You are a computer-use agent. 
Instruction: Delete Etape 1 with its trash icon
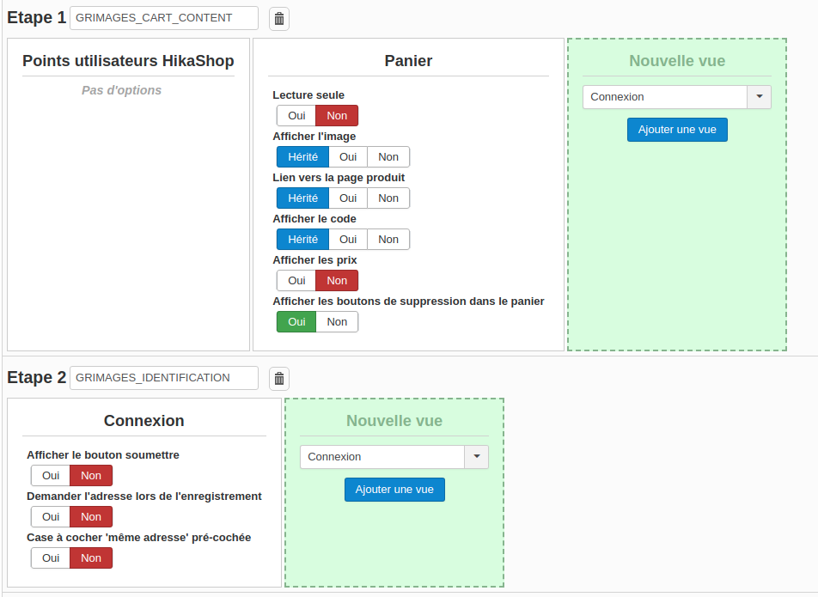tap(279, 19)
